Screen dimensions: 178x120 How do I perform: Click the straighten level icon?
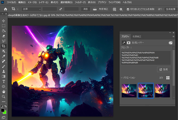coord(95,9)
